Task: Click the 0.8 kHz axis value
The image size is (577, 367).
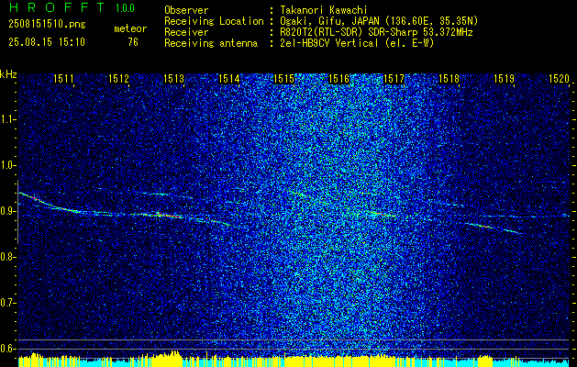Action: (x=7, y=257)
